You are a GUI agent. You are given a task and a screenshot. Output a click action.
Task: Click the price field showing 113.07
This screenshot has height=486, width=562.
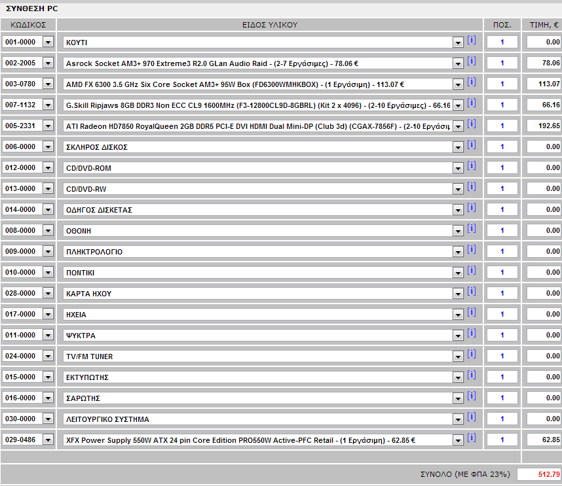click(x=544, y=84)
